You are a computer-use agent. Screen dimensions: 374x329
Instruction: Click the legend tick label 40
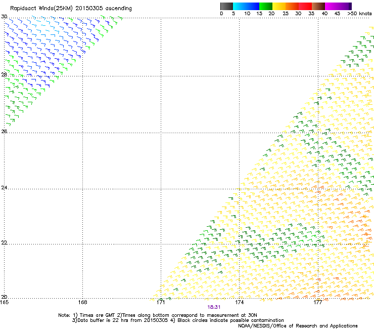pos(324,14)
